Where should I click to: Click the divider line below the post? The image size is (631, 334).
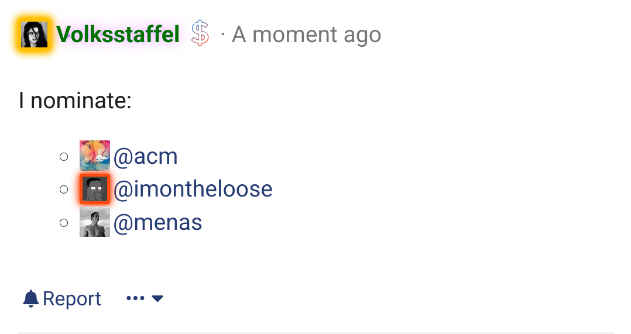click(x=316, y=333)
